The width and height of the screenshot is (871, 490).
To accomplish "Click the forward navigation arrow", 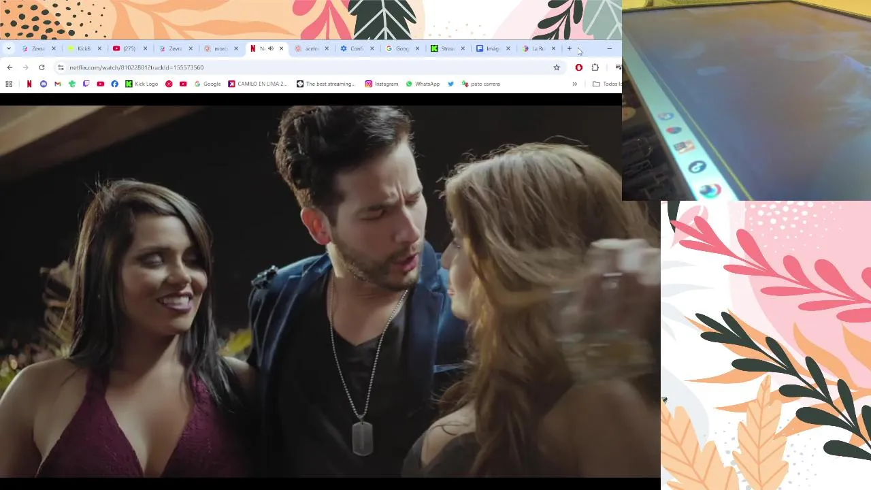I will (25, 67).
